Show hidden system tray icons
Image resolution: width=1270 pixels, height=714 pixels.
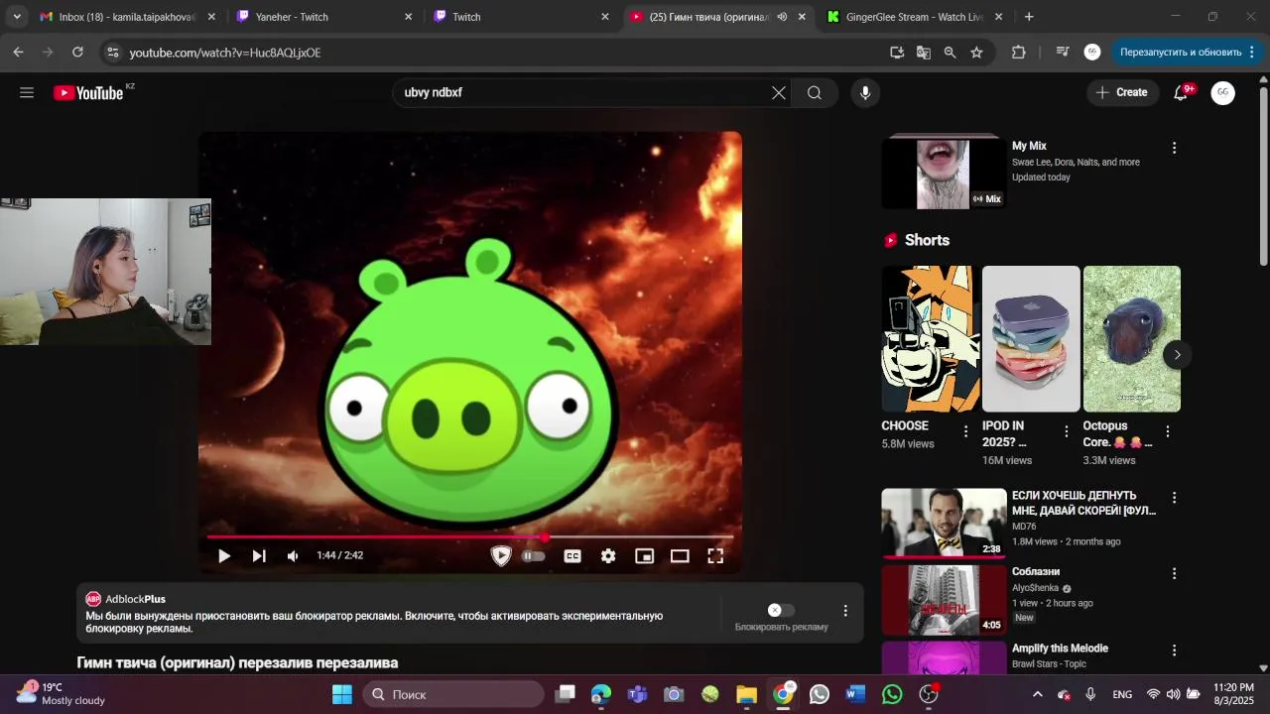(1037, 694)
